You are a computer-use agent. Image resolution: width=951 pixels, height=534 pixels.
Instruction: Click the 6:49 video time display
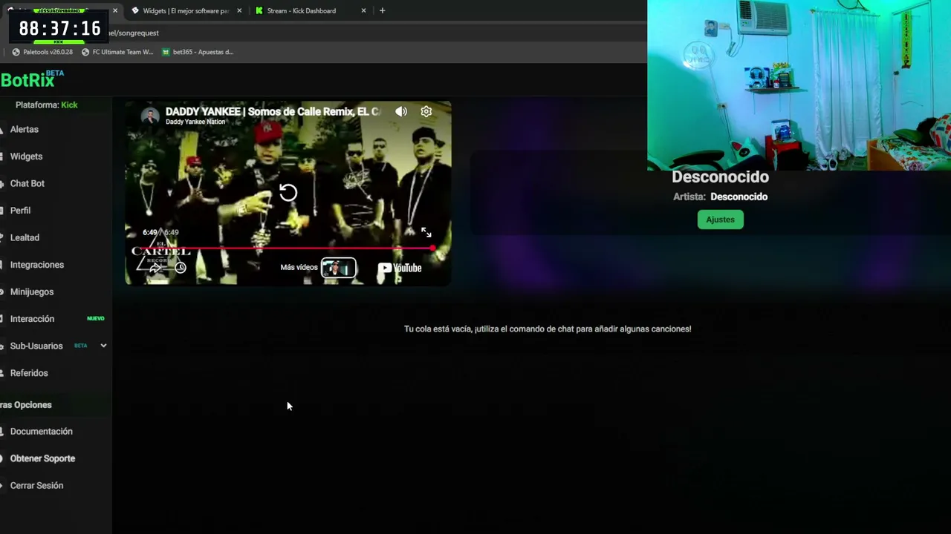[160, 232]
